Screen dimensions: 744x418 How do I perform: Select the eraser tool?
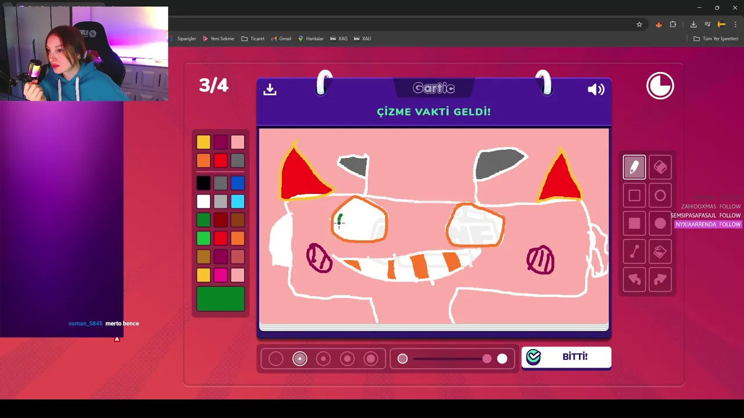(x=660, y=167)
